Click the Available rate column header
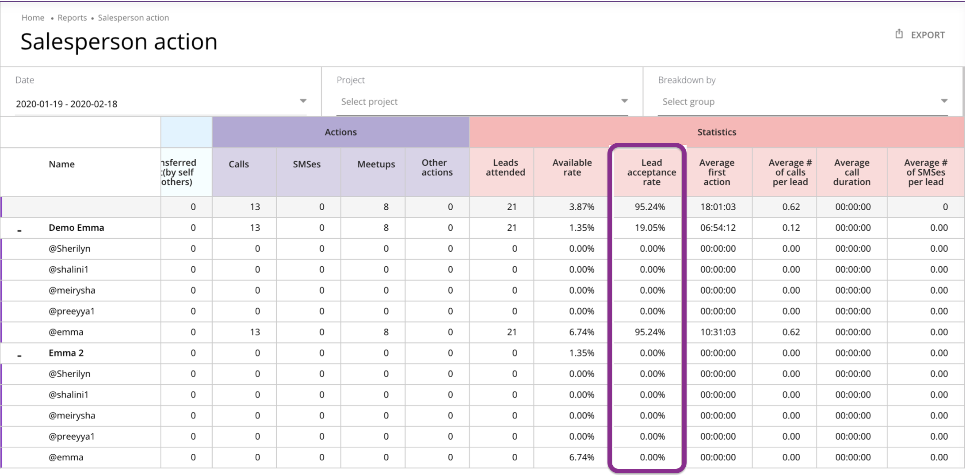 572,168
